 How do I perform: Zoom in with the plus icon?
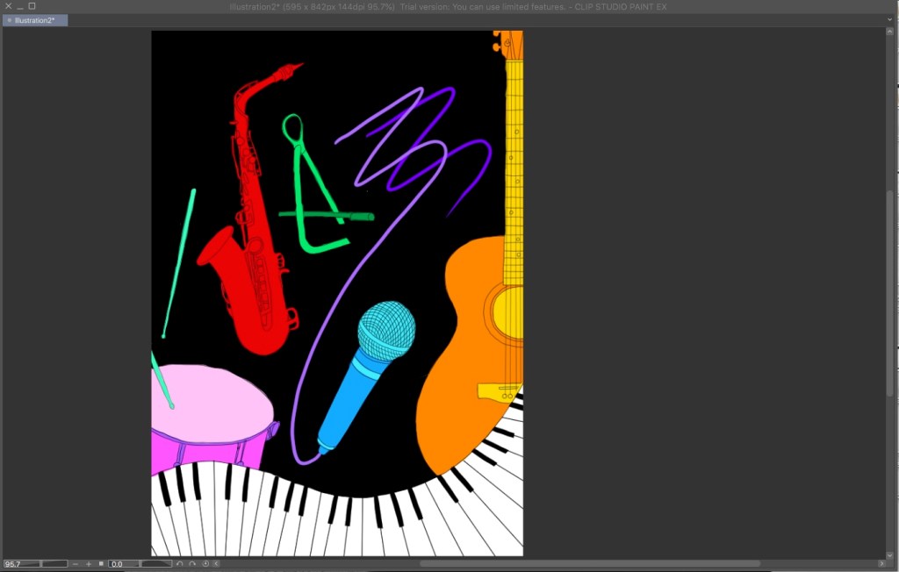[x=89, y=564]
